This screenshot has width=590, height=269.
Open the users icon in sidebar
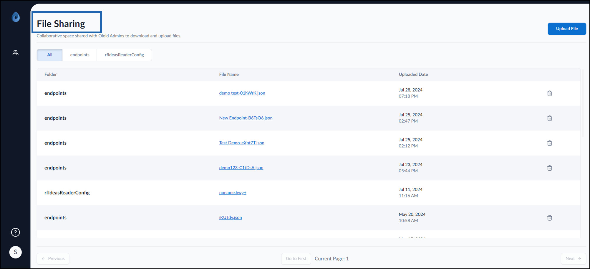pyautogui.click(x=16, y=52)
